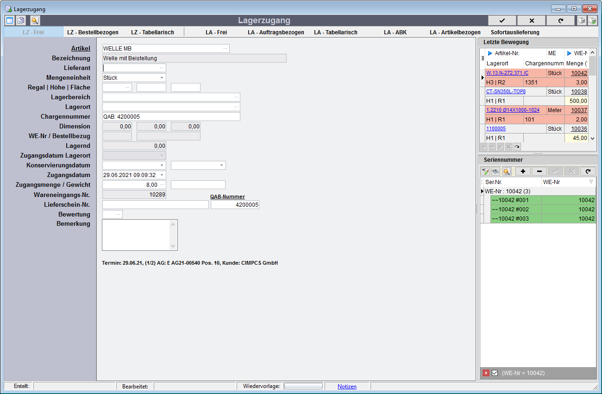Image resolution: width=602 pixels, height=394 pixels.
Task: Open WE-Nr column filter triangle in Seriennummer
Action: pyautogui.click(x=591, y=182)
